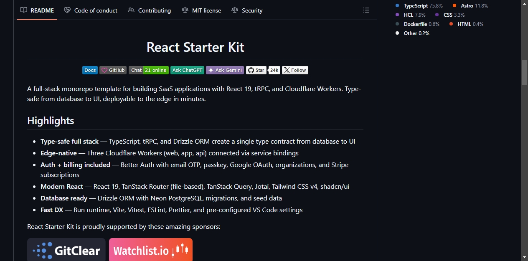Click the GitHub Star button

click(x=256, y=70)
